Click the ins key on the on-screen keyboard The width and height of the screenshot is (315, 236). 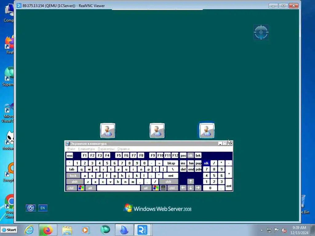pos(183,163)
